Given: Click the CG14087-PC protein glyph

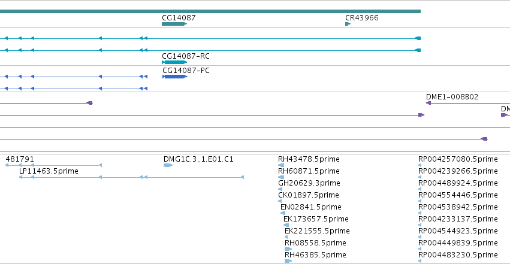Looking at the screenshot, I should tap(175, 77).
